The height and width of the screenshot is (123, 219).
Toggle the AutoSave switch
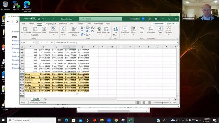coord(33,19)
